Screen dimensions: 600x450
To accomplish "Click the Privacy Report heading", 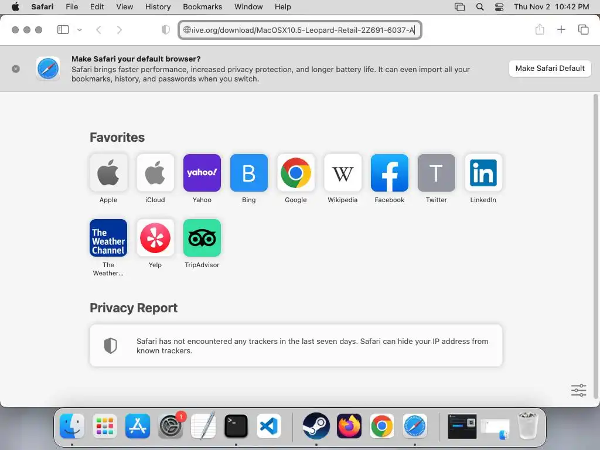I will (x=134, y=308).
